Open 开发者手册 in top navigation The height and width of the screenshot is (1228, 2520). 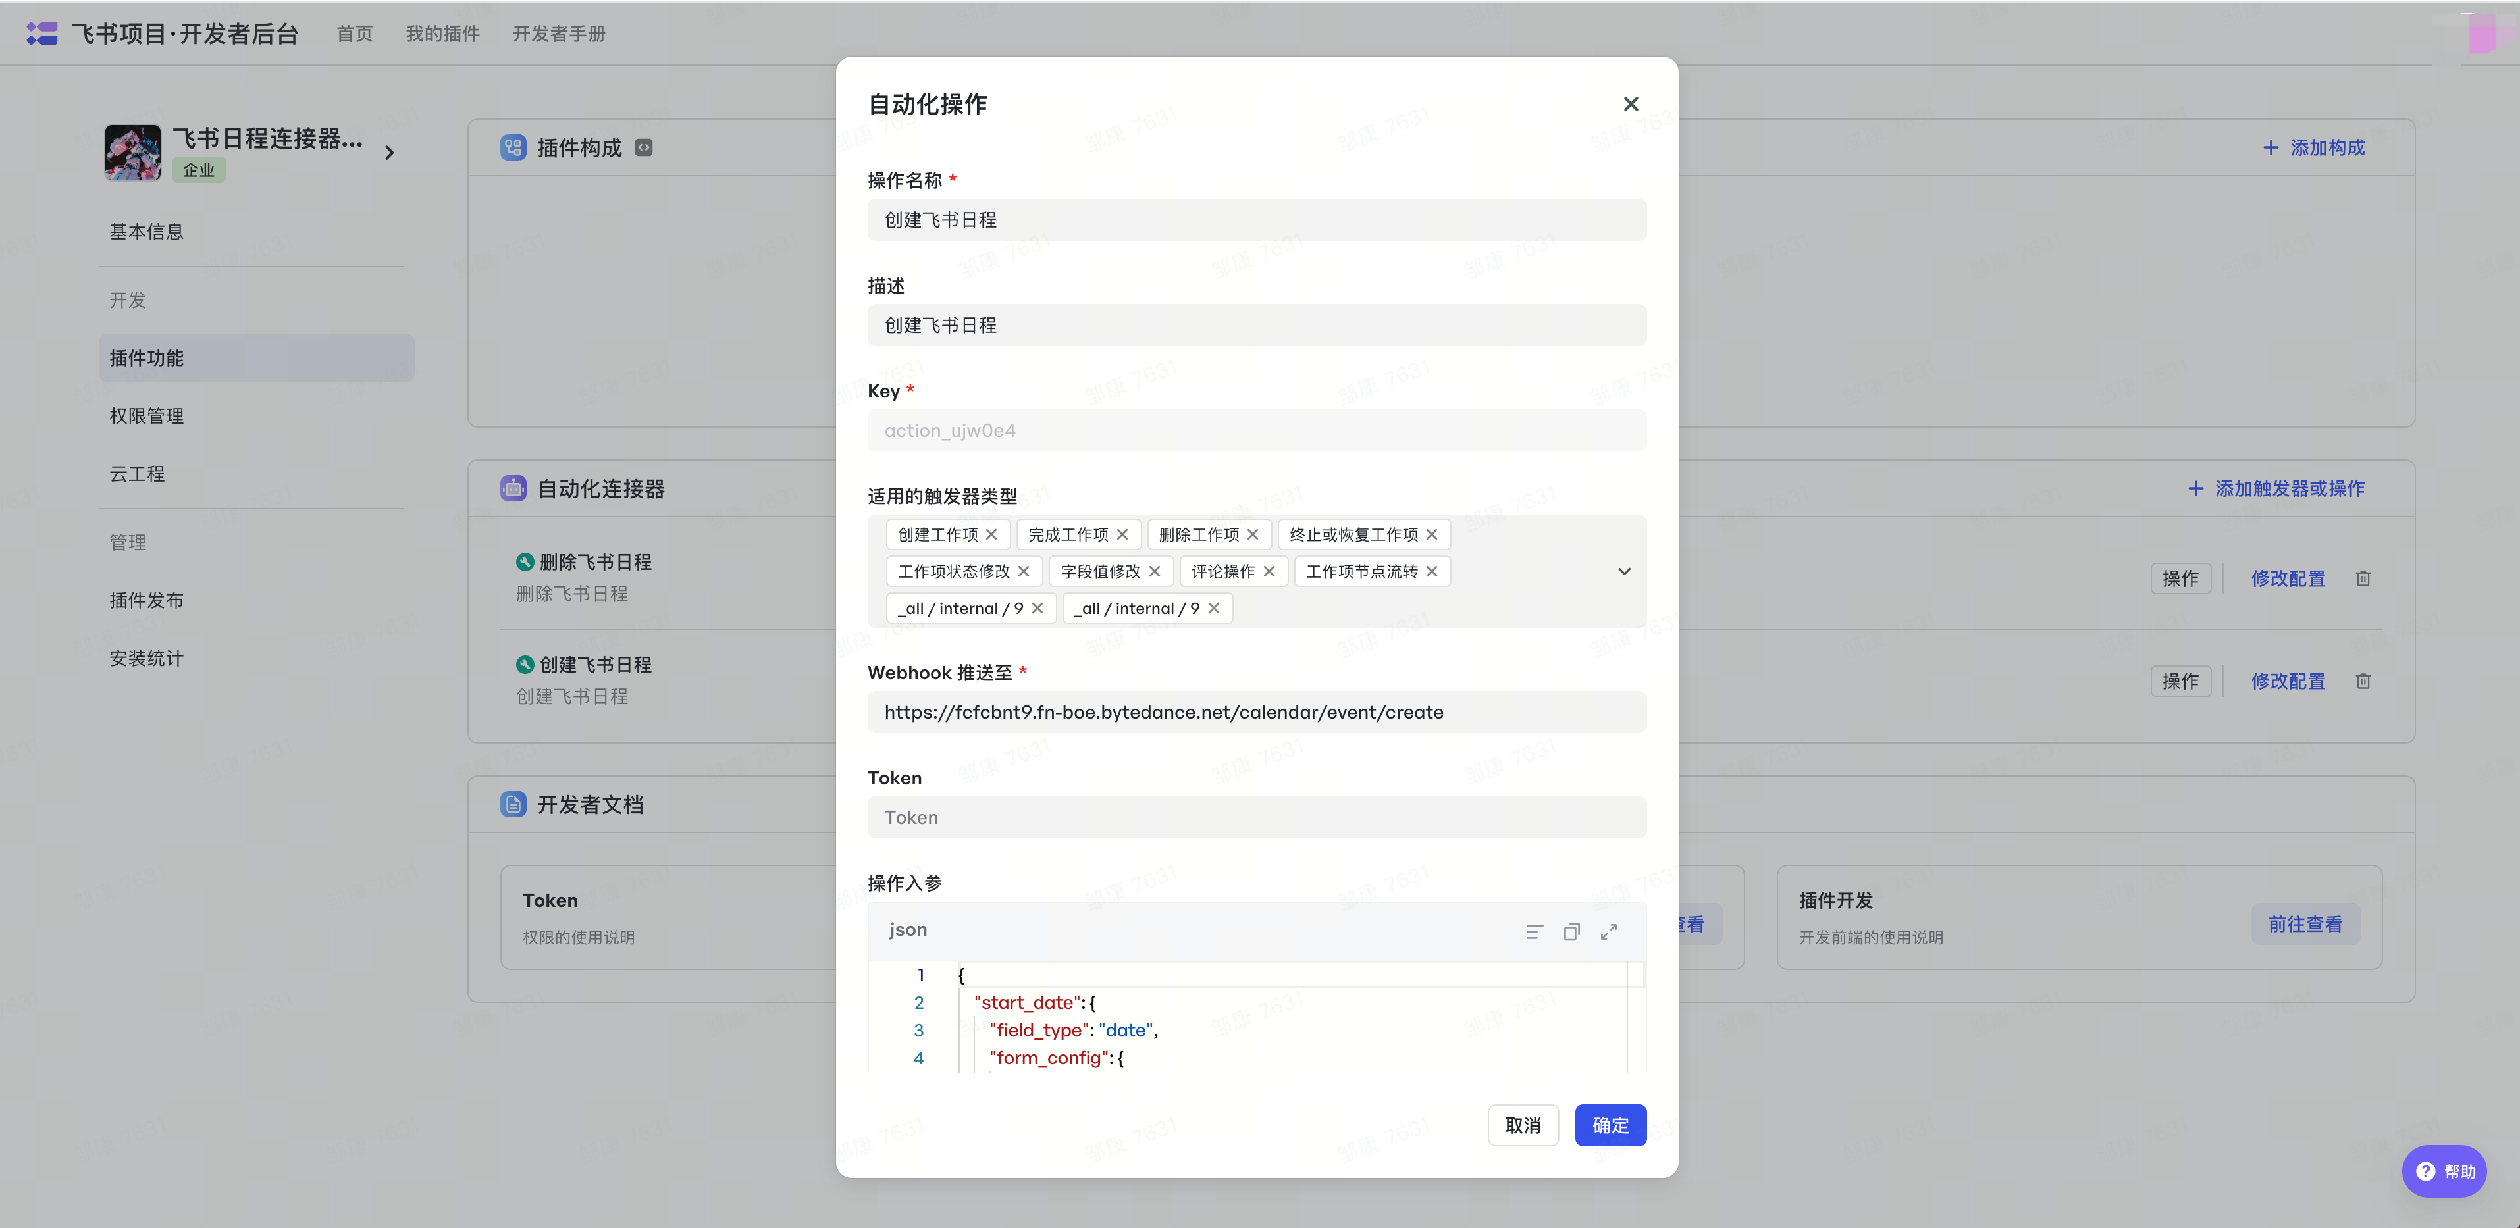[x=559, y=34]
